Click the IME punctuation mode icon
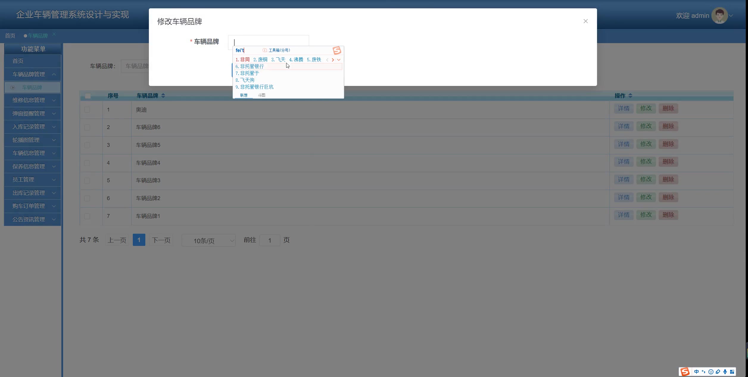Viewport: 748px width, 377px height. (x=703, y=371)
